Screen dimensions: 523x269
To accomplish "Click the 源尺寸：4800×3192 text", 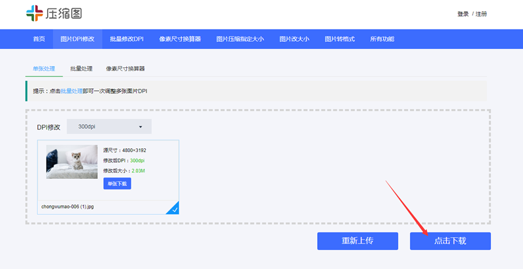I will pyautogui.click(x=125, y=150).
